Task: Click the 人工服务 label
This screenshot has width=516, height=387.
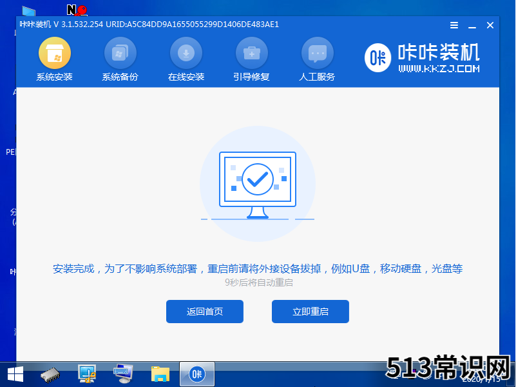Action: click(x=317, y=77)
